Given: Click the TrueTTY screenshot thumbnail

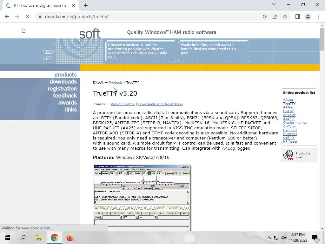Looking at the screenshot, I should point(142,198).
